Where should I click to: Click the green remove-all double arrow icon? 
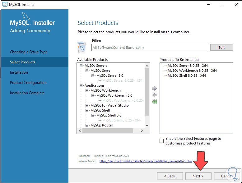tap(155, 102)
